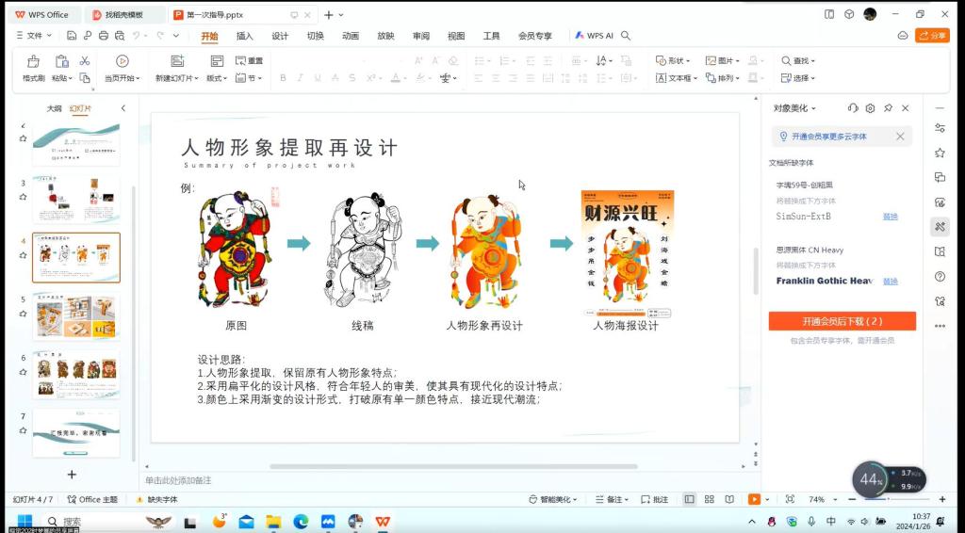Open the Find (查找) dropdown
The image size is (965, 533).
pos(798,60)
